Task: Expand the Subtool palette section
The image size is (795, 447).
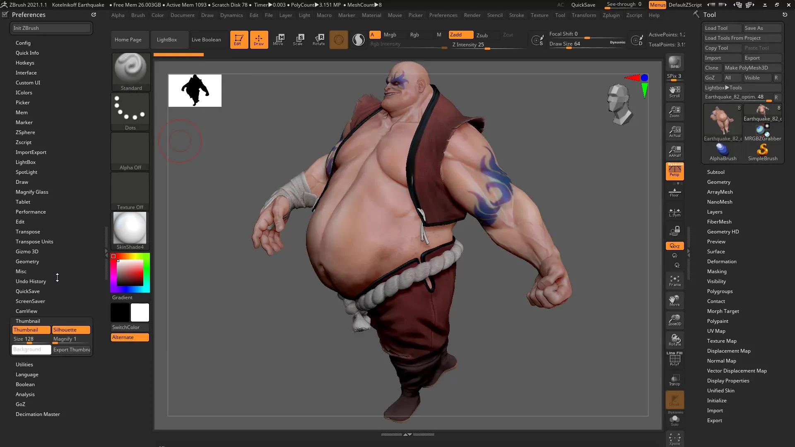Action: click(x=715, y=172)
